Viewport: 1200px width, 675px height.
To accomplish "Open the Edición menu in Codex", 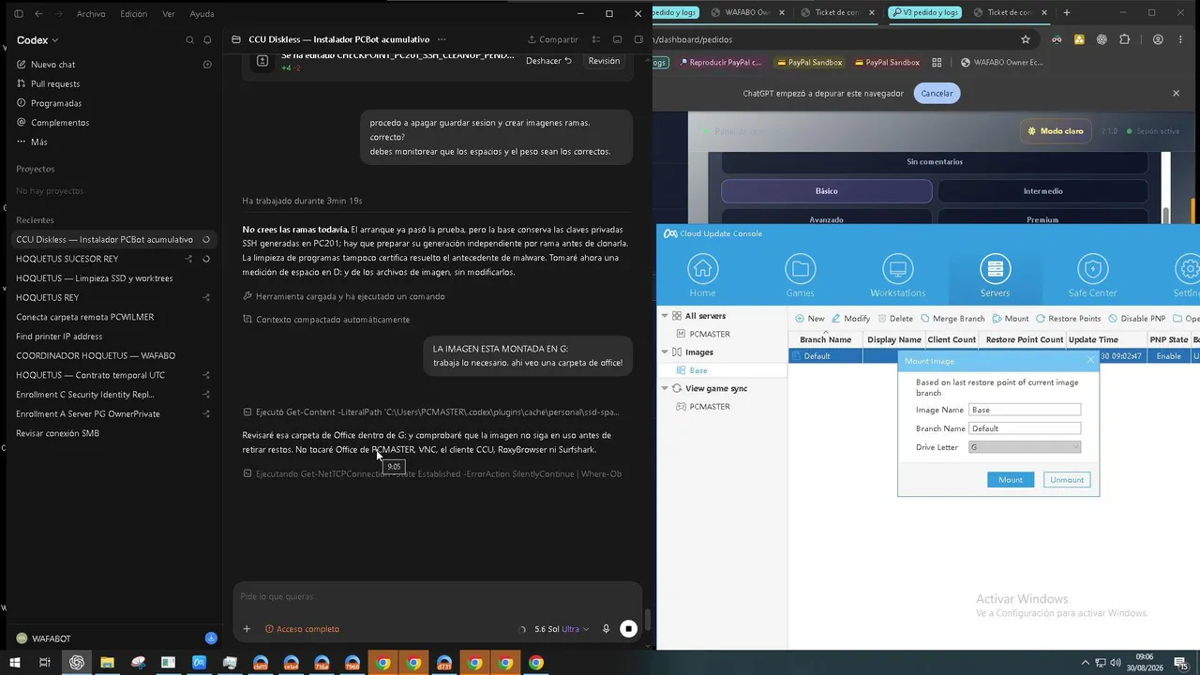I will pos(134,14).
